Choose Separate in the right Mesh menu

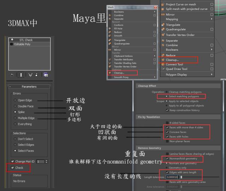[x=172, y=41]
